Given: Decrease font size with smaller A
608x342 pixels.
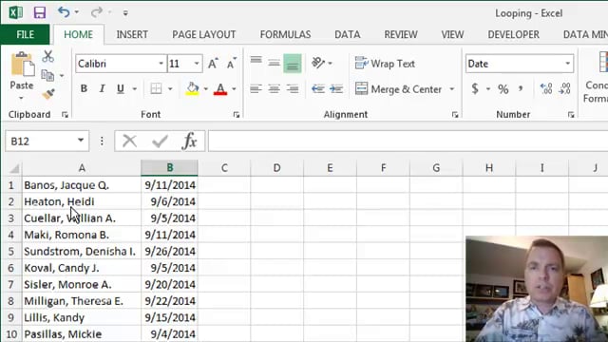Looking at the screenshot, I should click(x=232, y=64).
